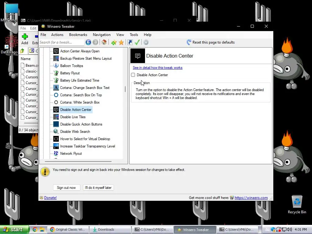Click the tree horizontal scrollbar
Image resolution: width=312 pixels, height=234 pixels.
pos(78,161)
